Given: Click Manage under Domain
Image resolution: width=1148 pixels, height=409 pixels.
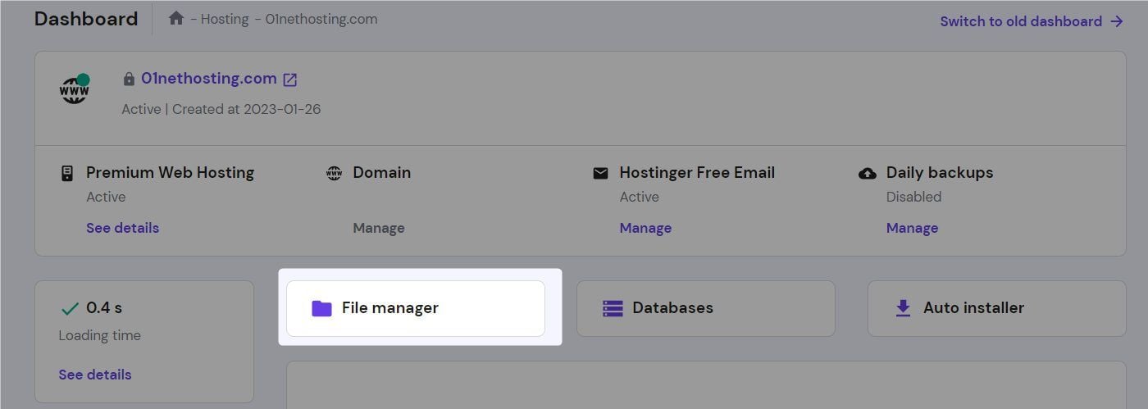Looking at the screenshot, I should pyautogui.click(x=379, y=228).
